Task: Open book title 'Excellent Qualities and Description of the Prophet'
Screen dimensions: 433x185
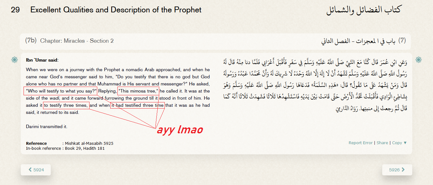Action: [116, 10]
